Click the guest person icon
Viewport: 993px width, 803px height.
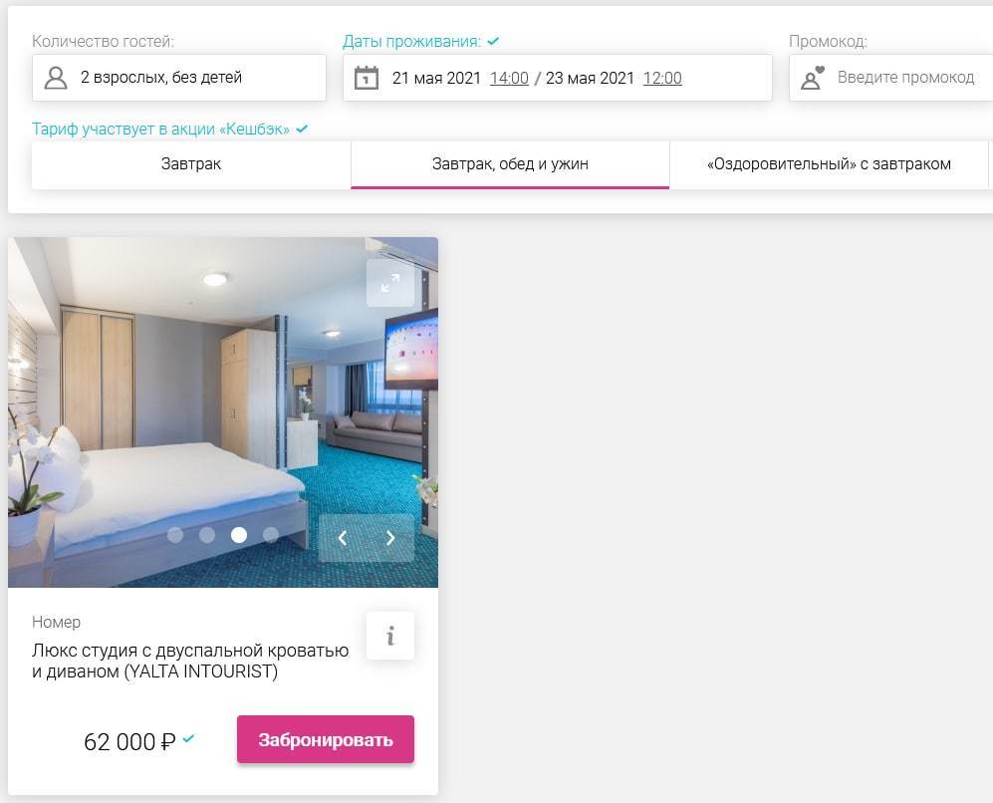tap(56, 78)
